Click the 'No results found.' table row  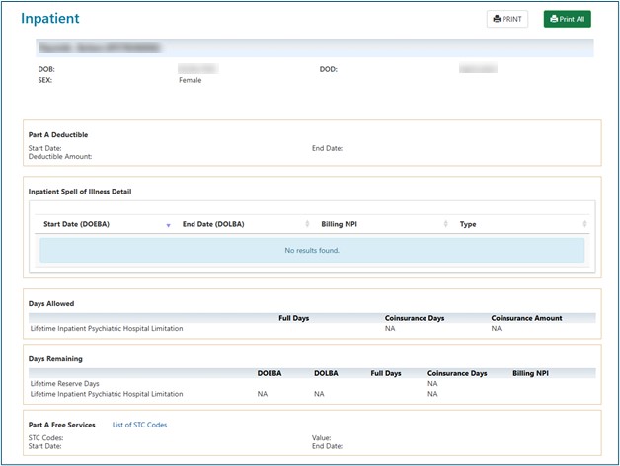pos(312,251)
